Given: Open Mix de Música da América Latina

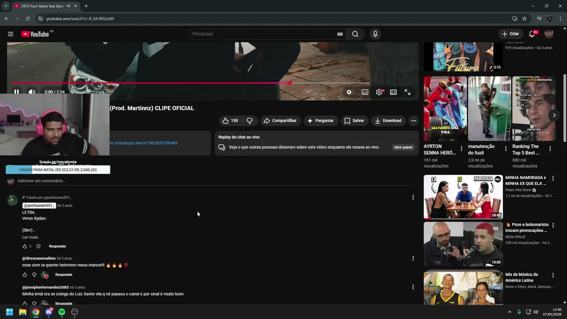Looking at the screenshot, I should coord(521,277).
